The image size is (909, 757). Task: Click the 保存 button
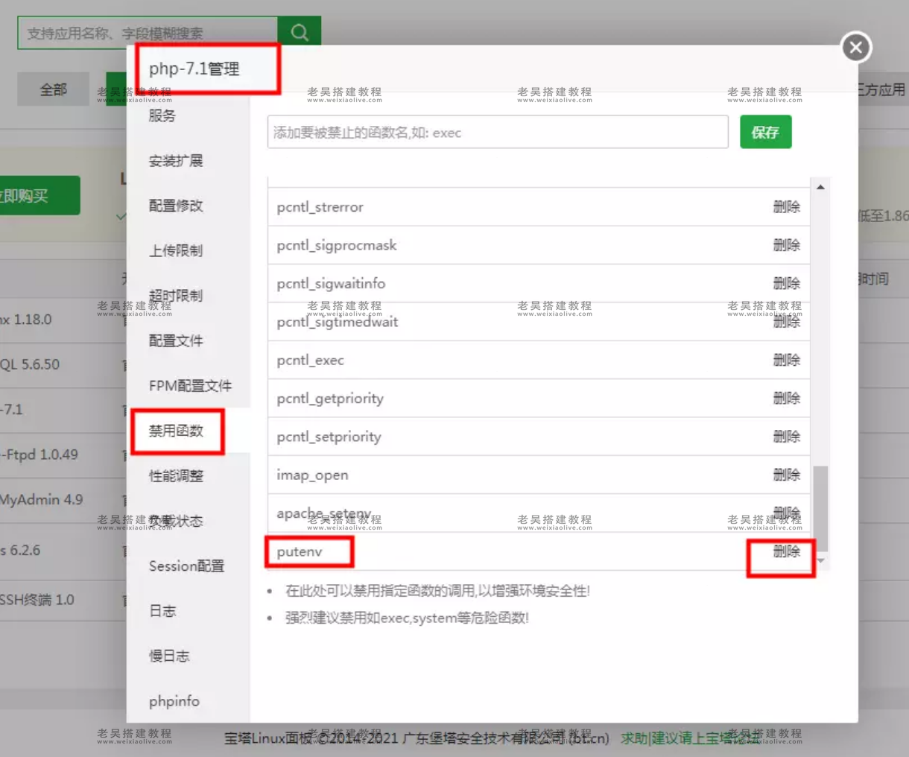coord(765,132)
